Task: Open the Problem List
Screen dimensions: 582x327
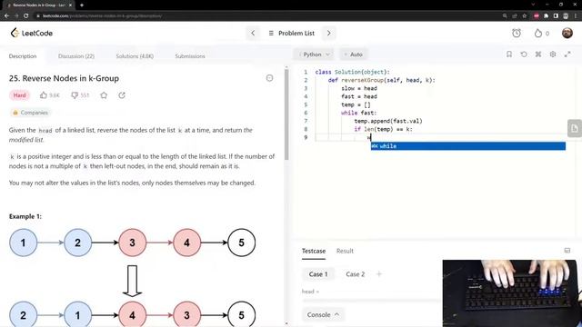Action: (291, 33)
